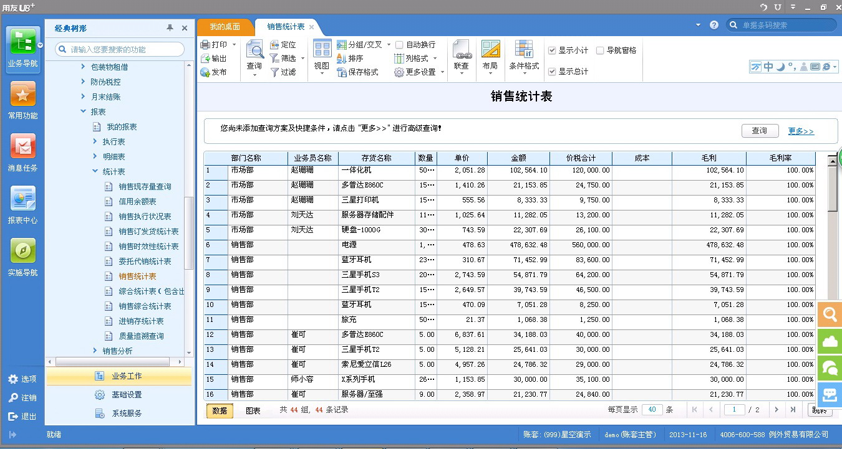842x449 pixels.
Task: Click the table vertical scrollbar thumb
Action: coord(832,190)
